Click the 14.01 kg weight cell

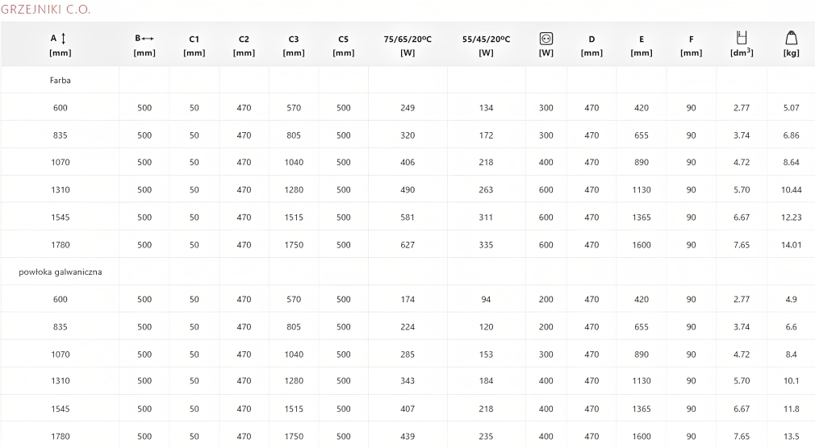[x=791, y=245]
